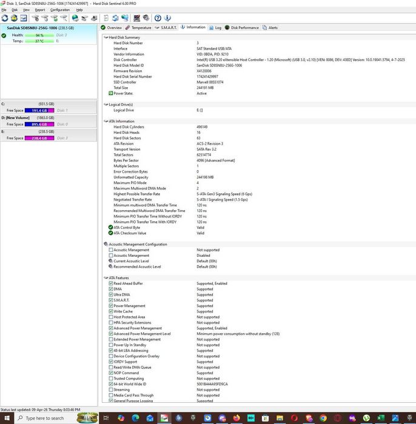Viewport: 416px width, 424px height.
Task: Click the first disk self-test toolbar icon
Action: coord(35,18)
